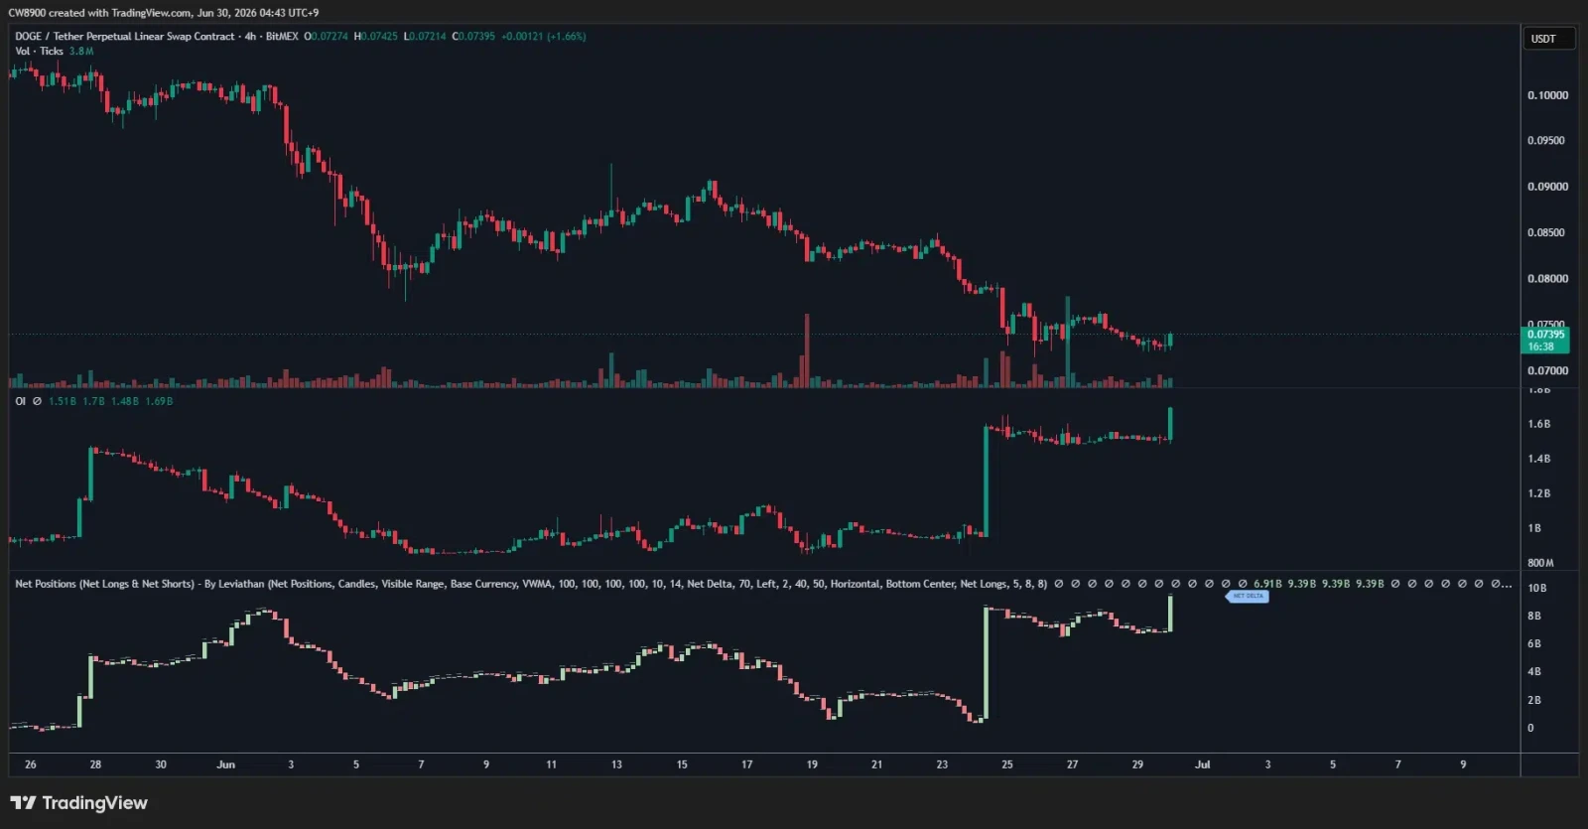
Task: Click the 0.07000 price axis label
Action: coord(1547,371)
